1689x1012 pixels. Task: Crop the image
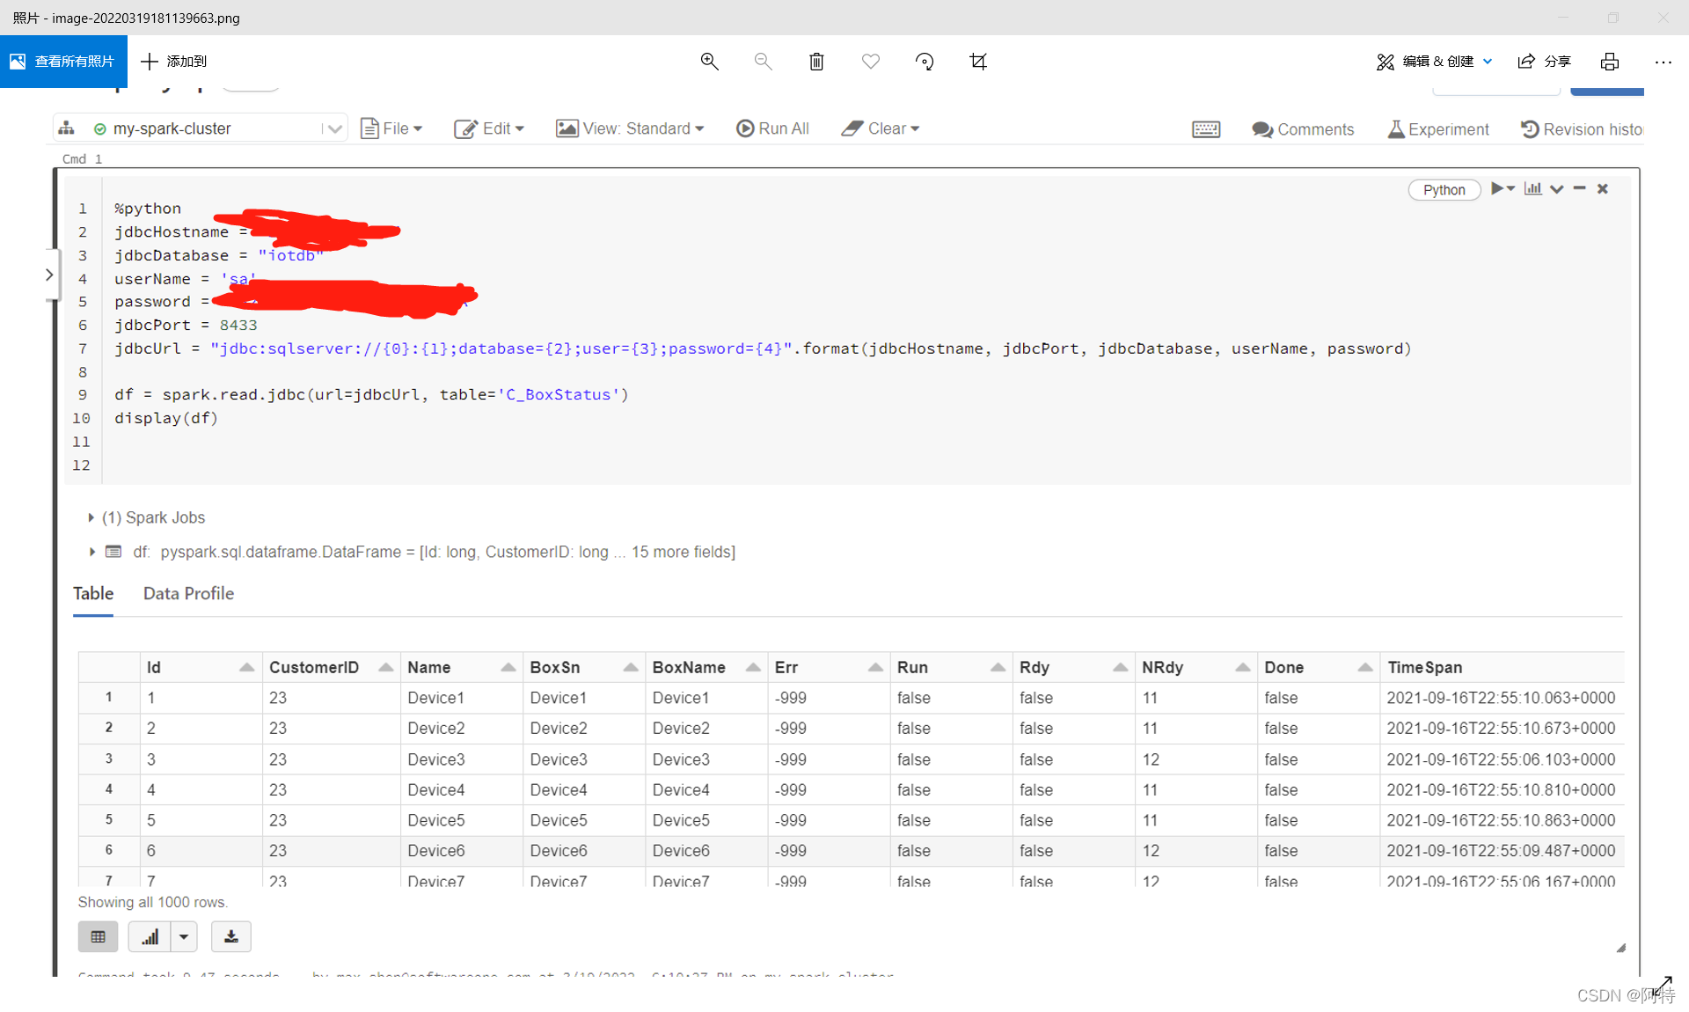[977, 62]
